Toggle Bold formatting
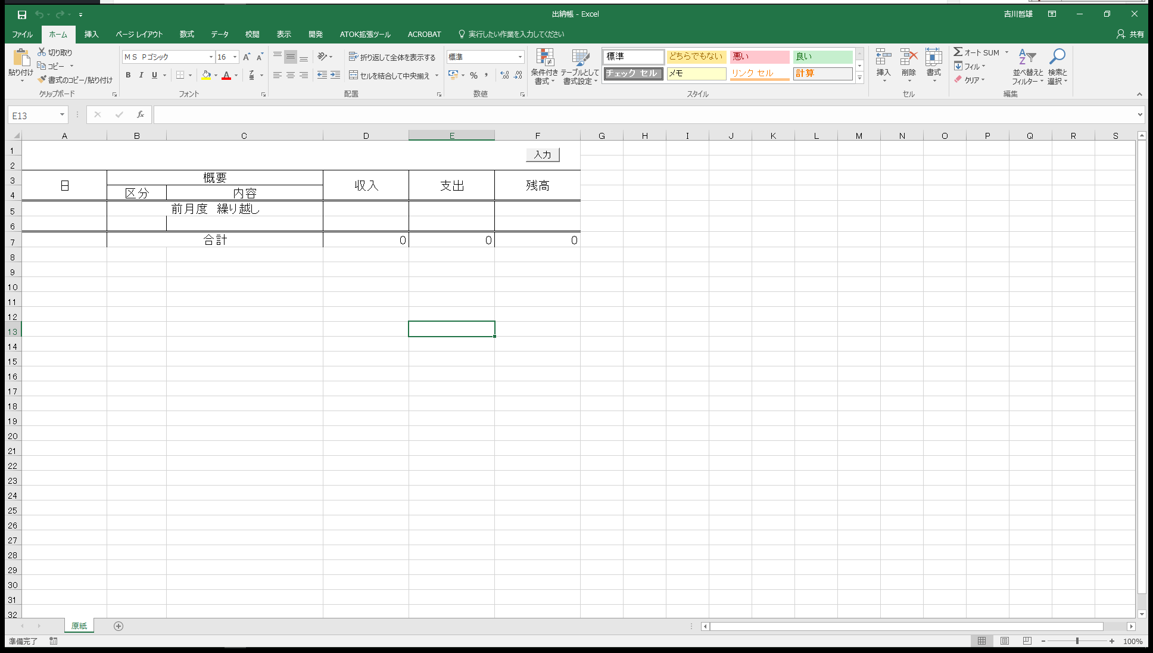The height and width of the screenshot is (653, 1153). coord(128,75)
